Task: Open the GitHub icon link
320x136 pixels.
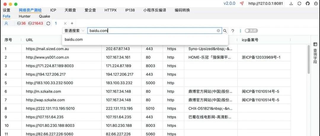Action: (308, 4)
